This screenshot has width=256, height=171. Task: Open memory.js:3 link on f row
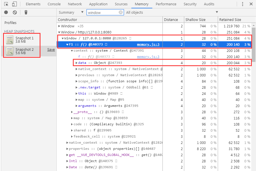pyautogui.click(x=148, y=57)
